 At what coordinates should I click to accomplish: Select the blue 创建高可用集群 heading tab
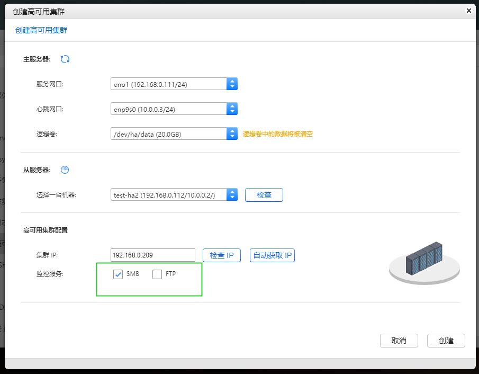tap(41, 30)
